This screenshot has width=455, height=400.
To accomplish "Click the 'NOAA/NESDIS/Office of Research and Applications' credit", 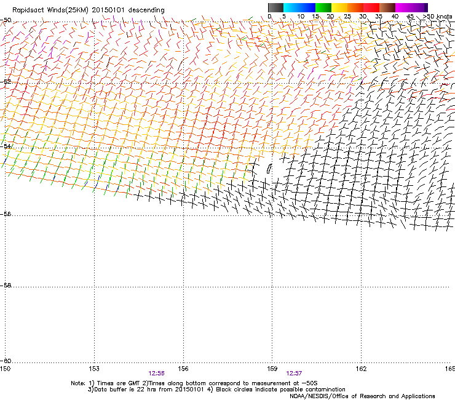I will pos(362,396).
